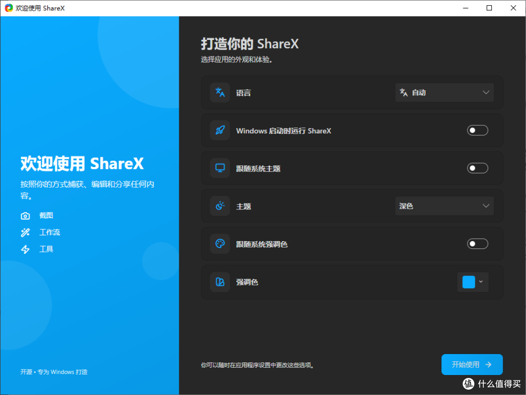Click the accent color swatches icon
The width and height of the screenshot is (526, 395).
220,282
